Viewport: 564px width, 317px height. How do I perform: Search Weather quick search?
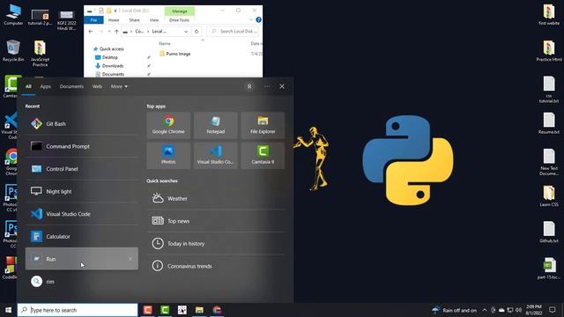pos(215,198)
